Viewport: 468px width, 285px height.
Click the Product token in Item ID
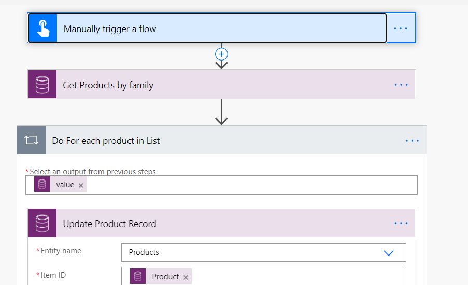coord(161,276)
